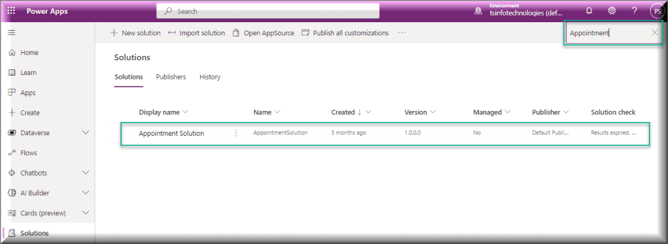The image size is (668, 244).
Task: Switch to the History tab
Action: click(210, 77)
